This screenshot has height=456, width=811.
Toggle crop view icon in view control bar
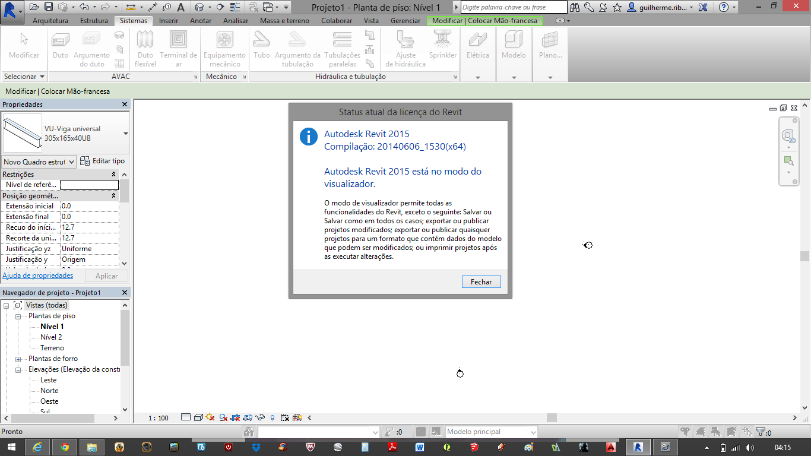click(x=235, y=417)
